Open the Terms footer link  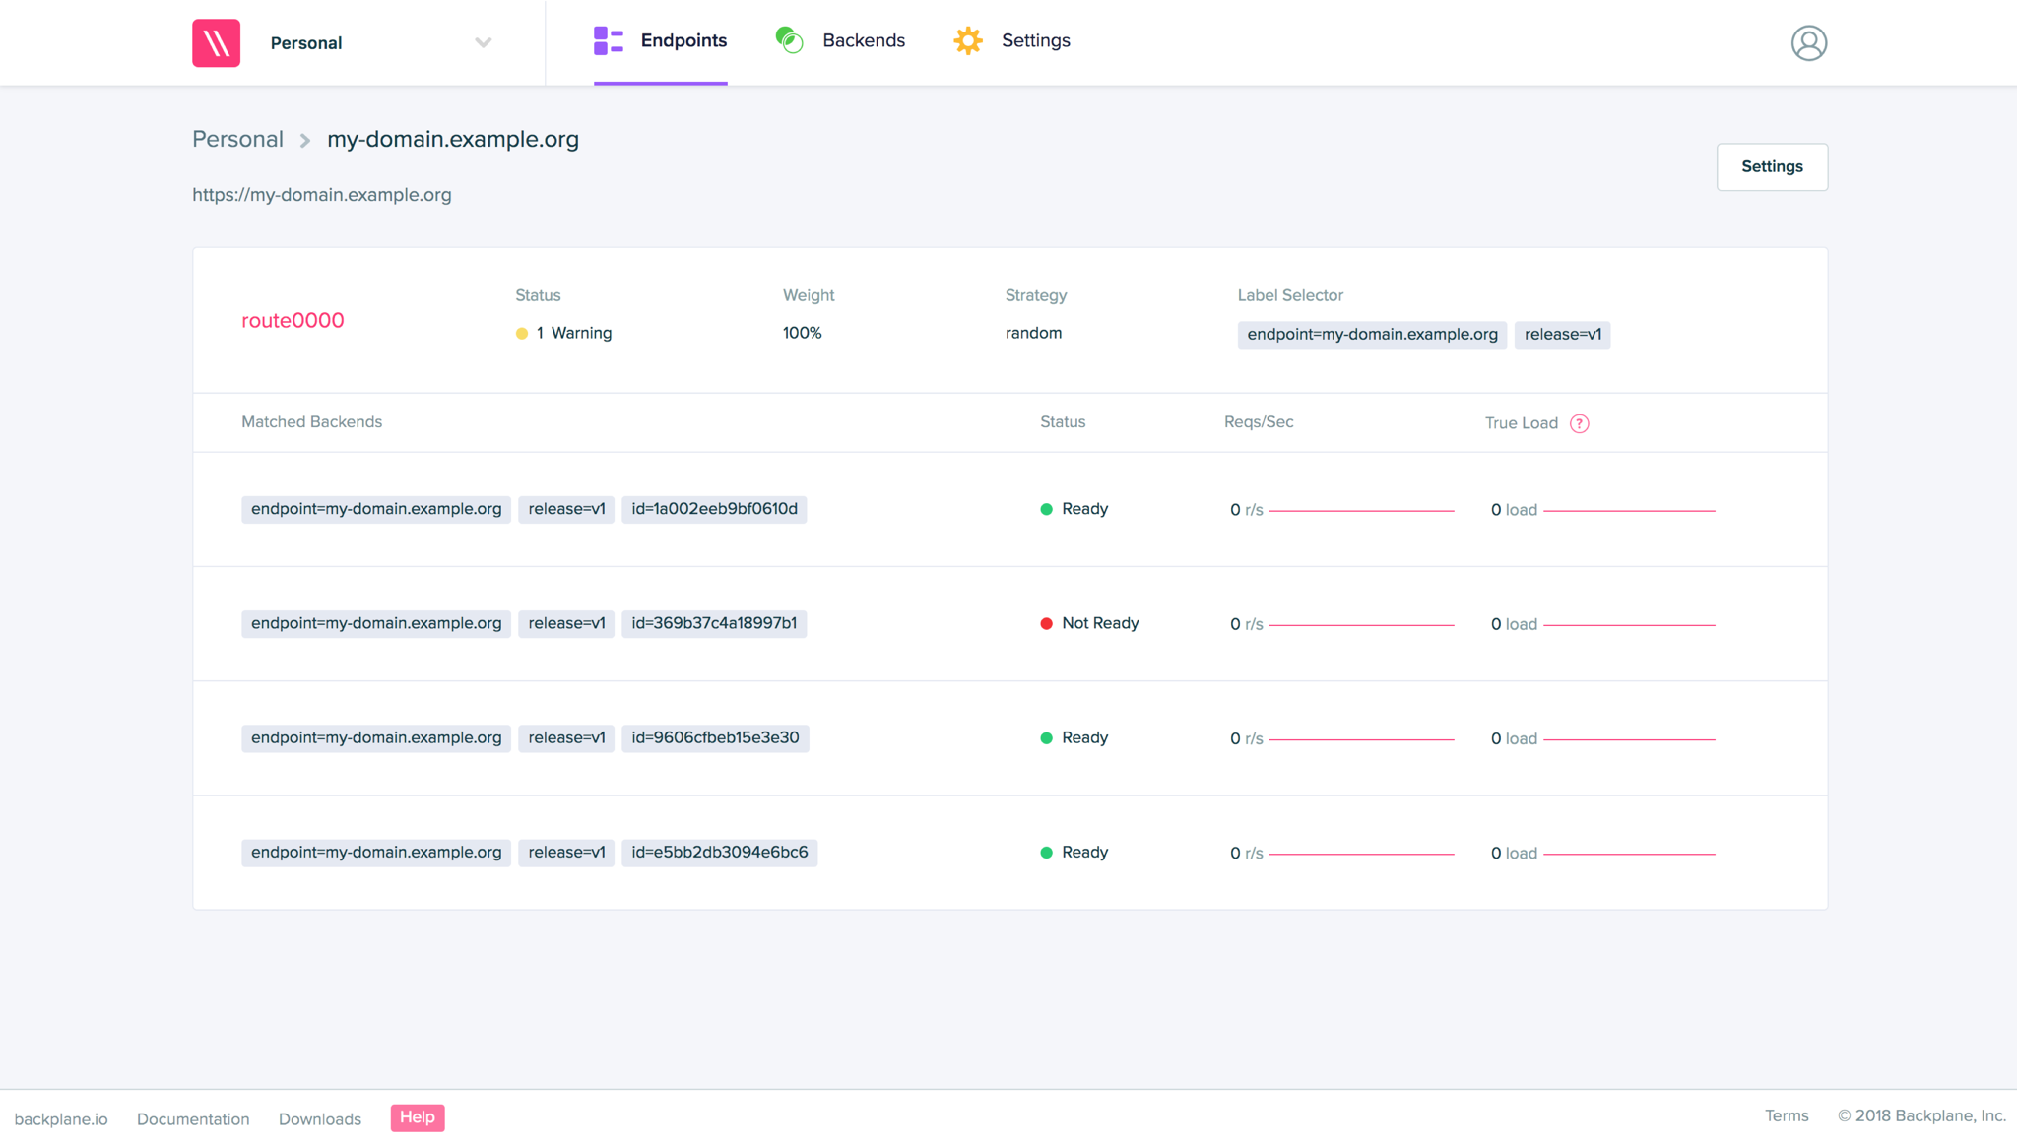(x=1786, y=1115)
